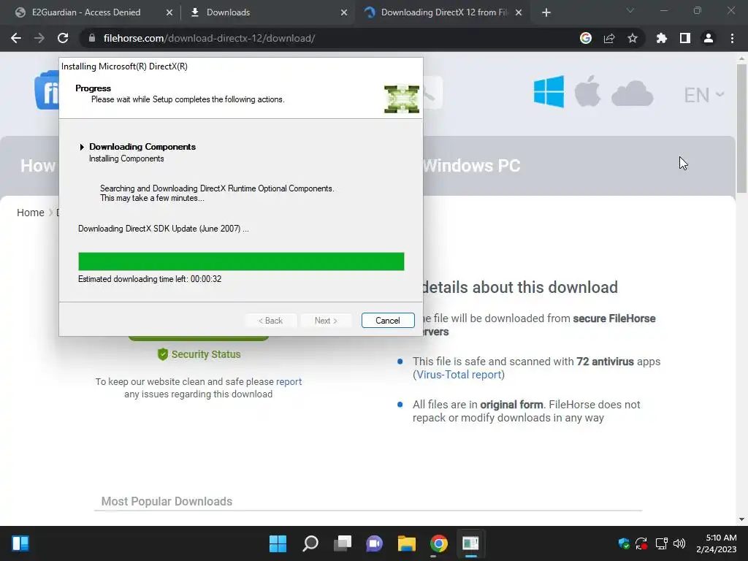Open the Chat app on taskbar

(375, 543)
